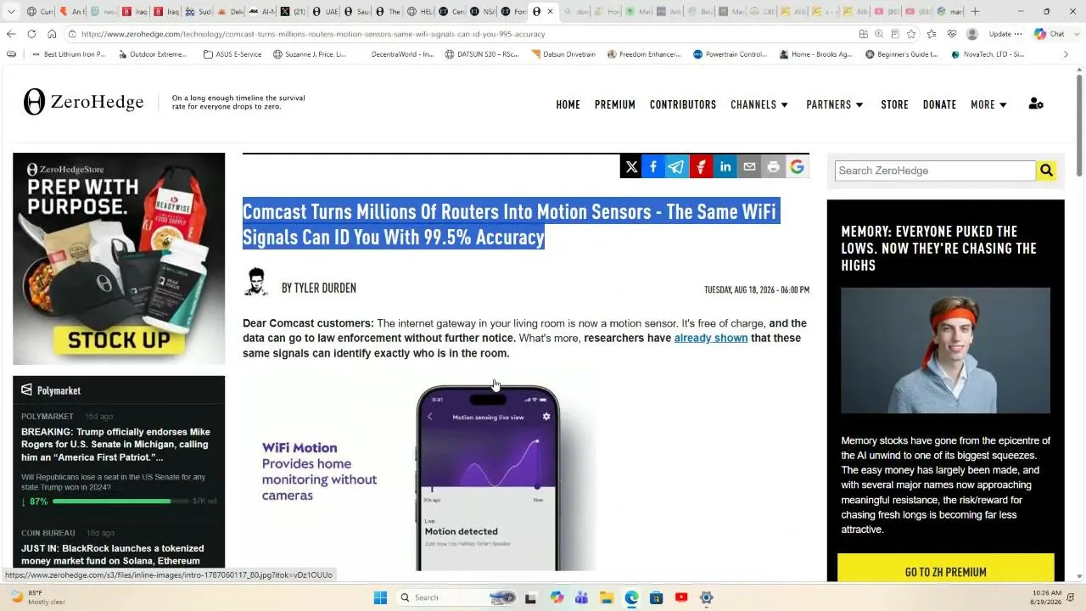
Task: Open Memory stocks article headline in sidebar
Action: (x=939, y=248)
